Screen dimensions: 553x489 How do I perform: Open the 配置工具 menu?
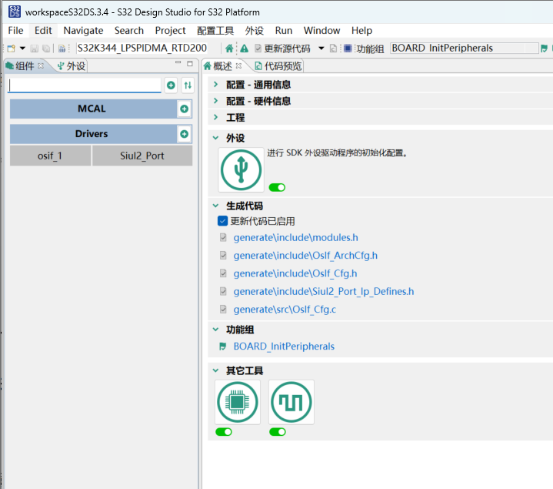[215, 31]
